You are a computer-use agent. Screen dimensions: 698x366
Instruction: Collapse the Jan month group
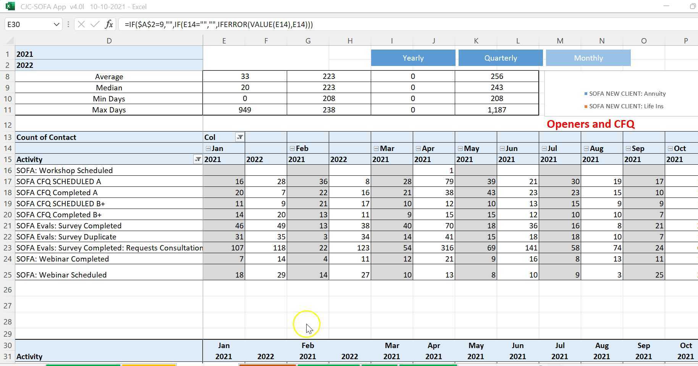(x=208, y=148)
